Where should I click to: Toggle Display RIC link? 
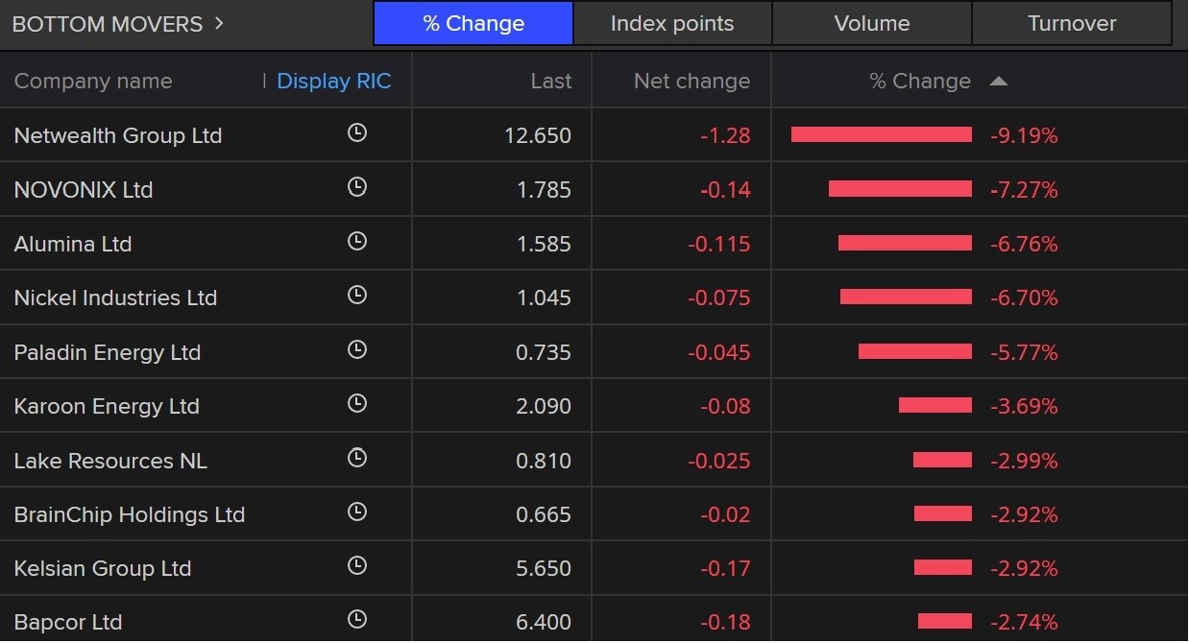click(x=334, y=82)
